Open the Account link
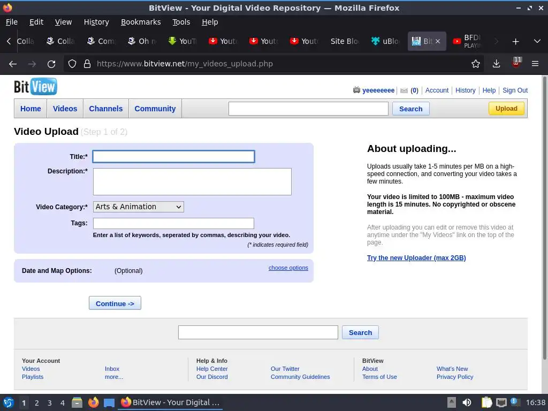 [x=437, y=90]
